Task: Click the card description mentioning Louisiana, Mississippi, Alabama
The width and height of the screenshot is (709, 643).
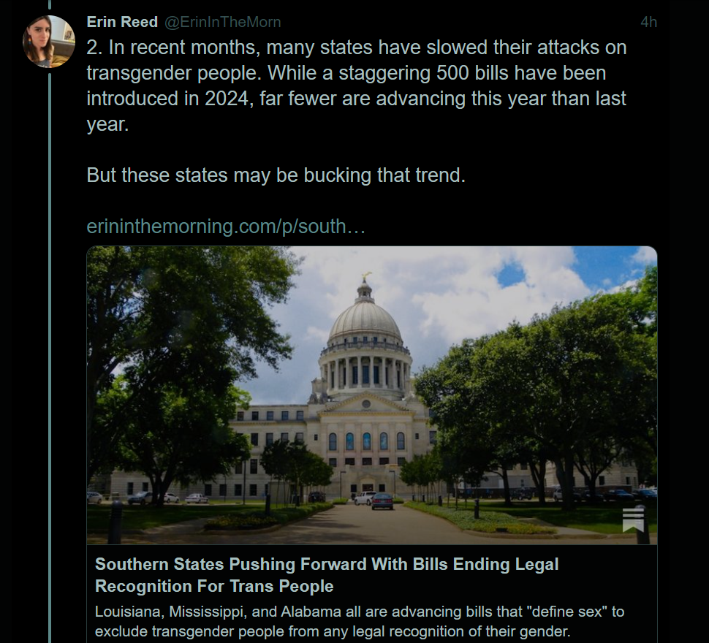Action: point(360,621)
